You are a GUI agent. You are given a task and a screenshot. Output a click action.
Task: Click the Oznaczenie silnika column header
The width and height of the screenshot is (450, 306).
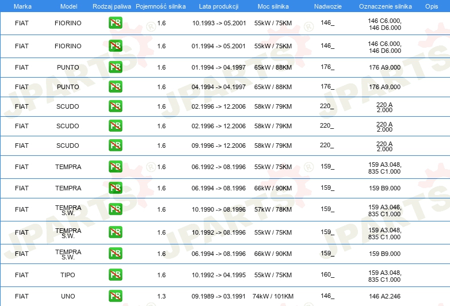click(x=386, y=6)
